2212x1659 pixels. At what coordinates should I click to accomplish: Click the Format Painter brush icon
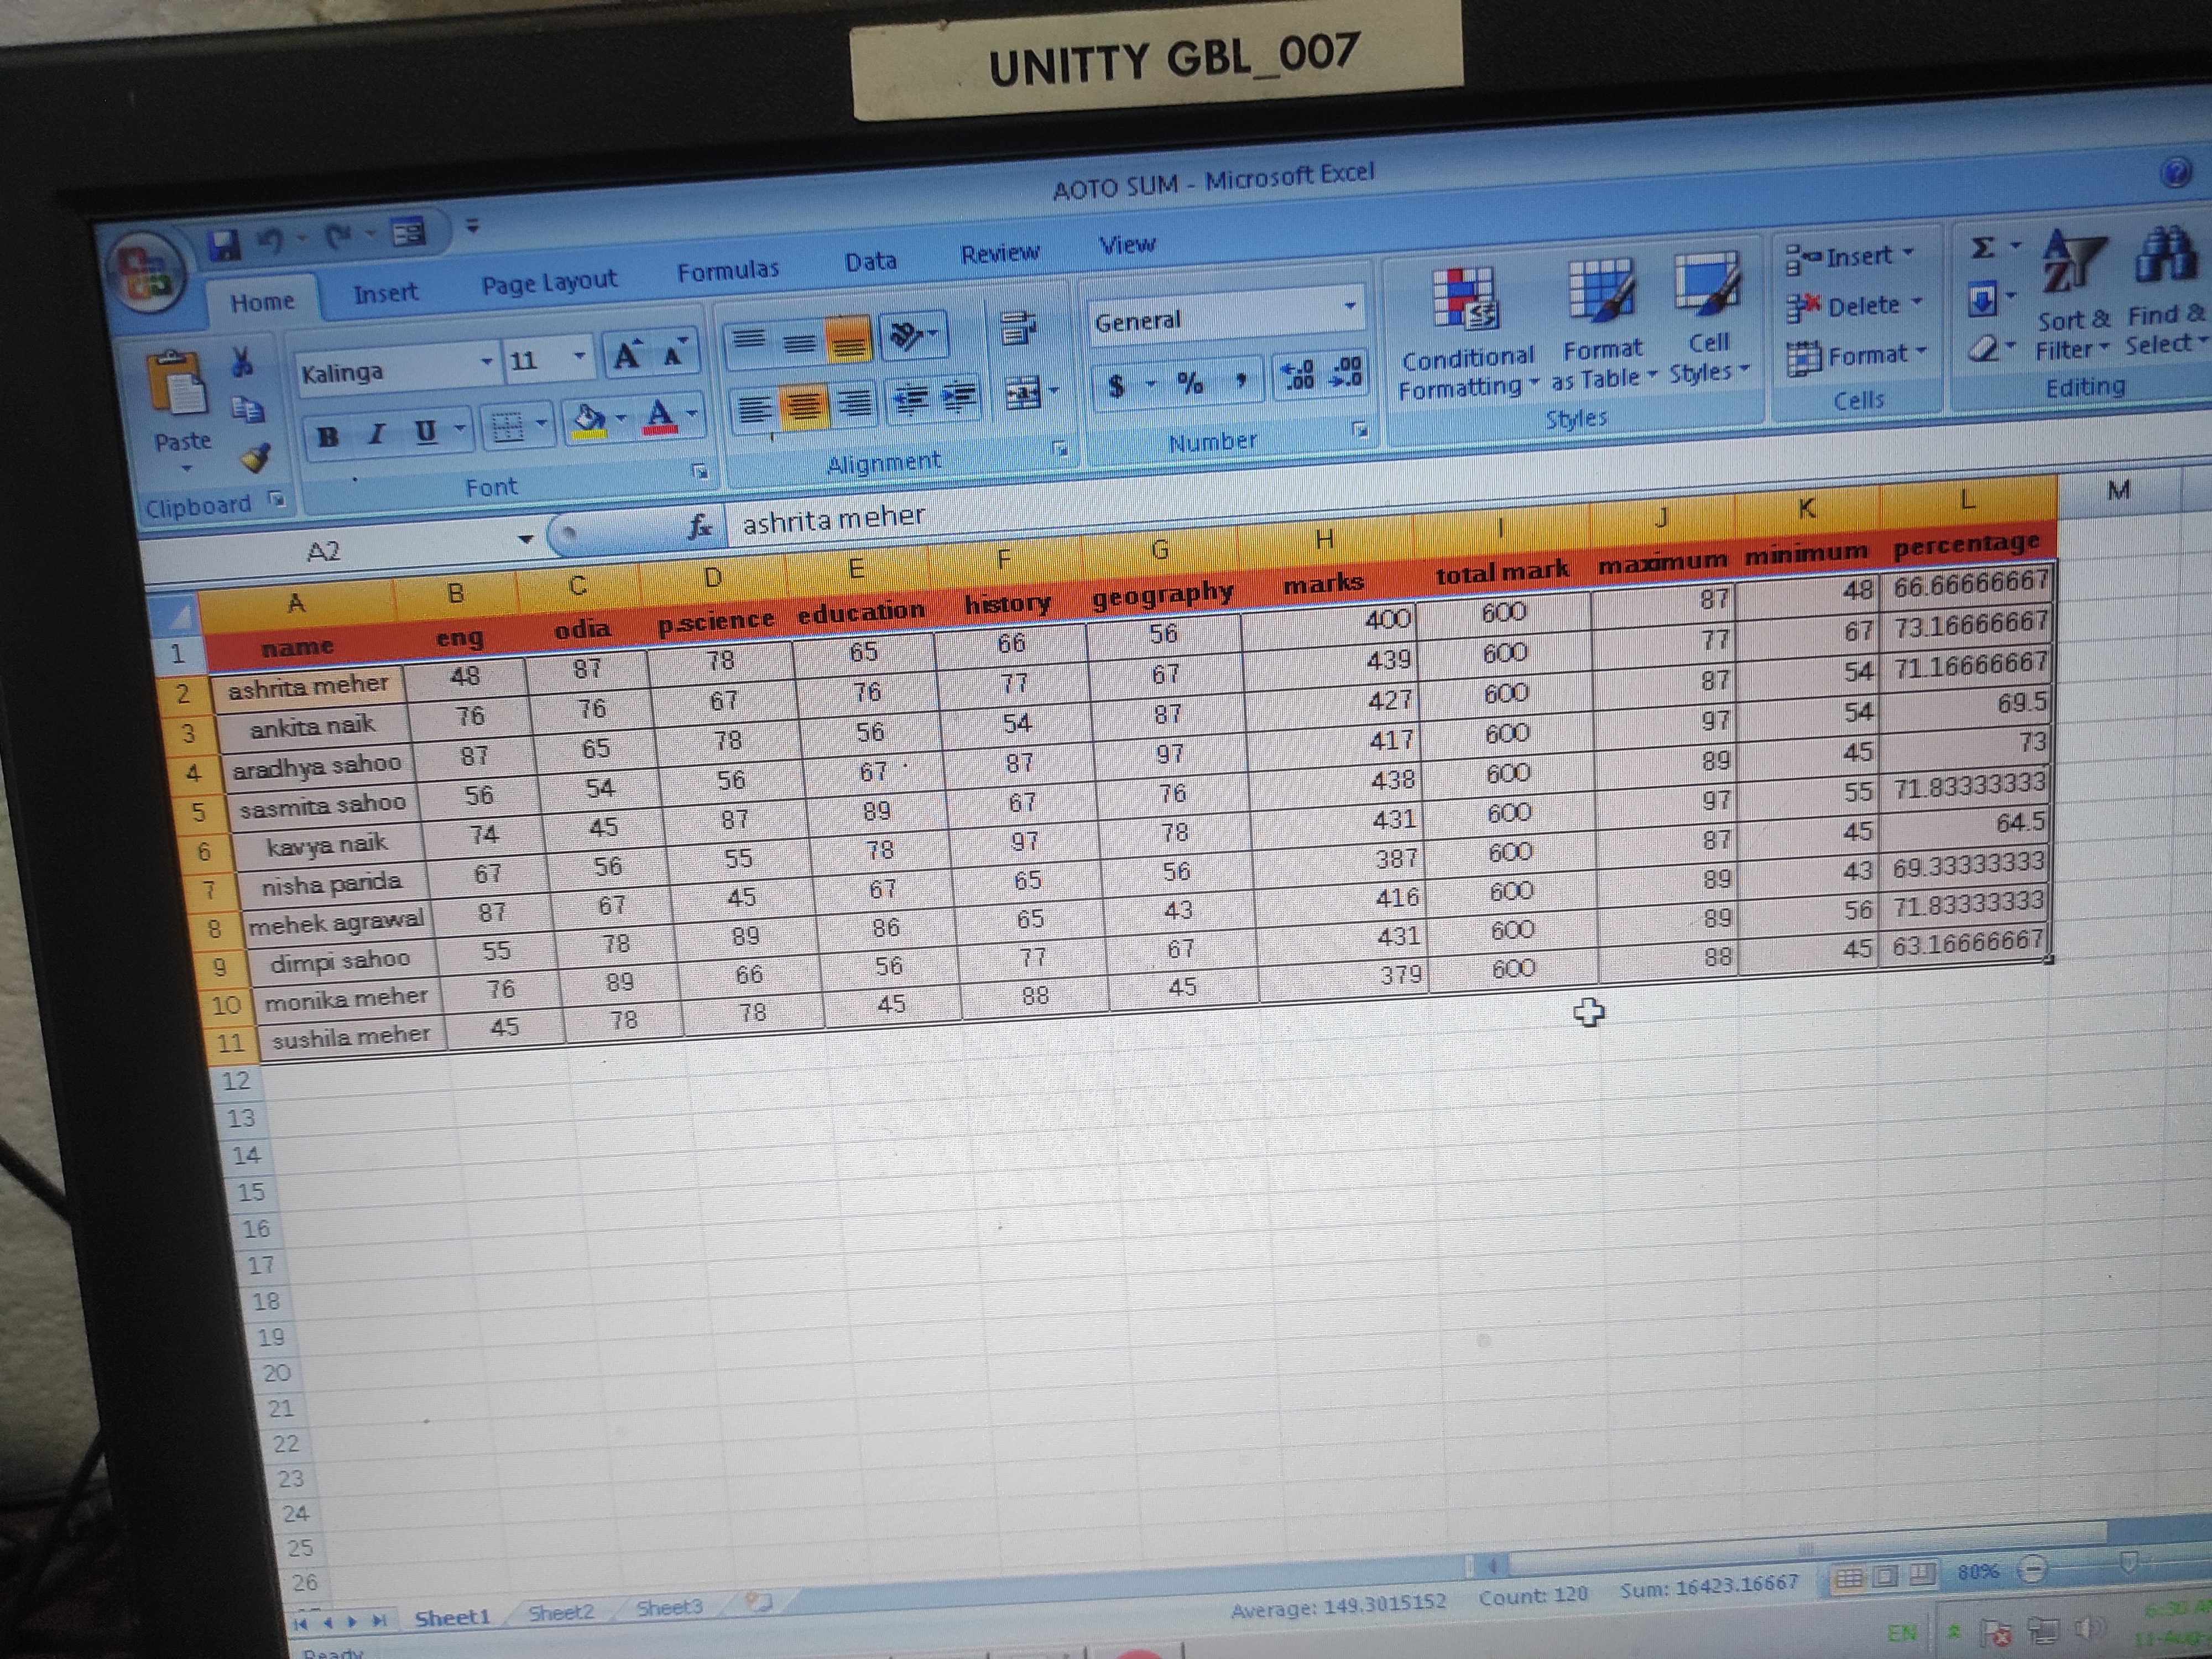pos(254,458)
